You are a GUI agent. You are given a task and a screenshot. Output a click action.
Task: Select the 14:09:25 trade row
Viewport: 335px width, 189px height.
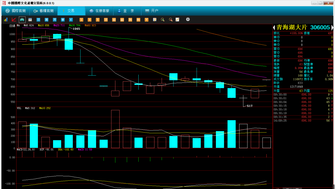(x=303, y=121)
